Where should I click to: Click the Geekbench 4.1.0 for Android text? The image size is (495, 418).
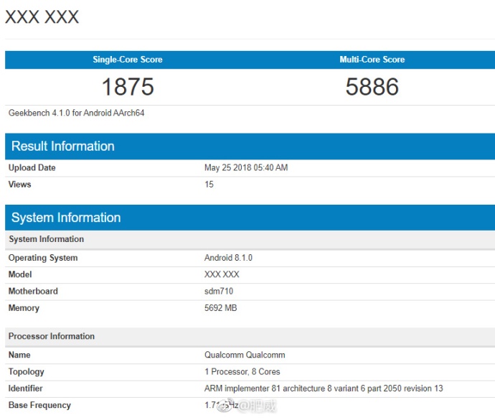tap(76, 113)
